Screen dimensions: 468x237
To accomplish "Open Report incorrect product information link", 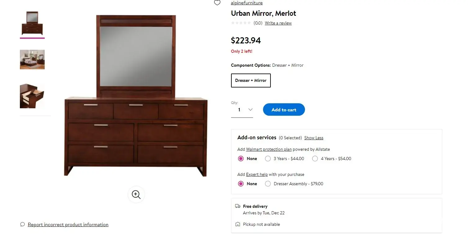I will click(68, 225).
